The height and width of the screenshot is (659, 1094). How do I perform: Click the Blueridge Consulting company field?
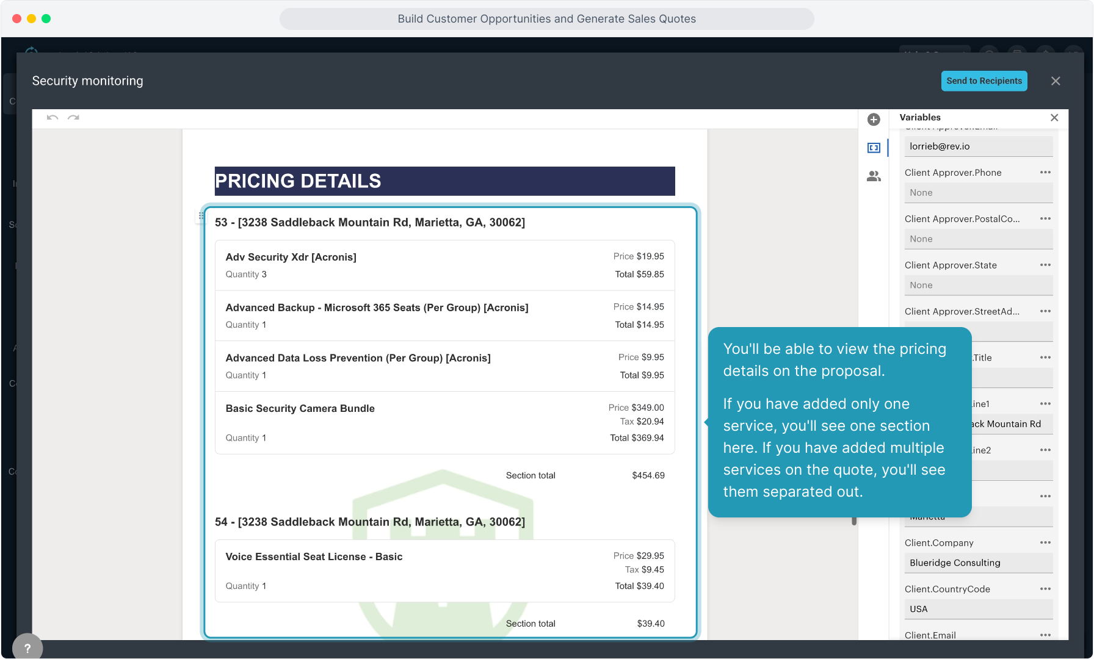click(977, 563)
